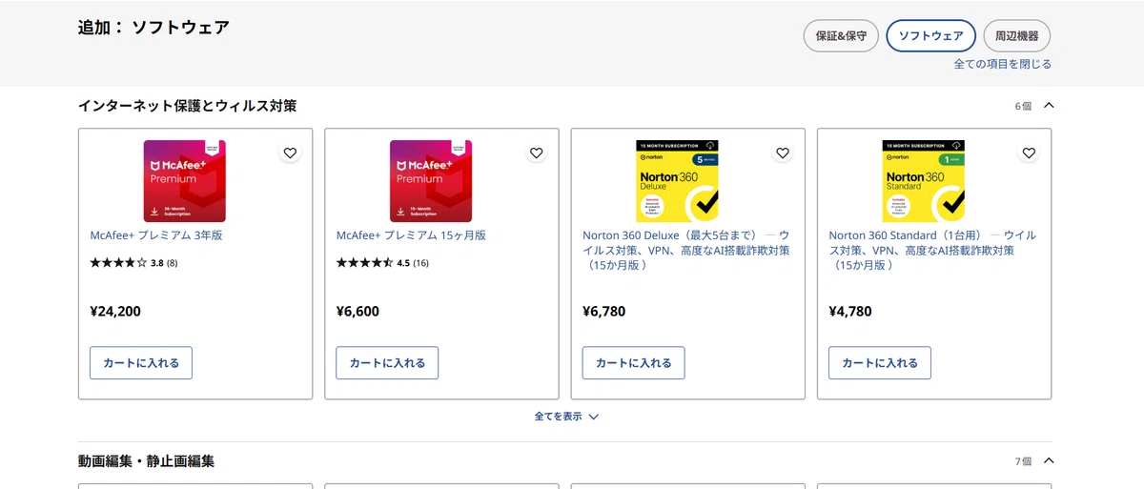The height and width of the screenshot is (489, 1144).
Task: Open Norton 360 Deluxe box image
Action: pyautogui.click(x=677, y=181)
